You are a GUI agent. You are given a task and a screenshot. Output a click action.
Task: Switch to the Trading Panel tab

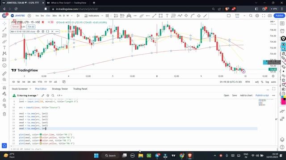pos(80,89)
